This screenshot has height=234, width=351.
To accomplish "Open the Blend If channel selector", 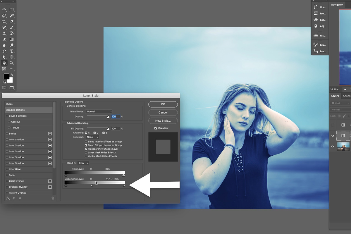I will coord(84,163).
